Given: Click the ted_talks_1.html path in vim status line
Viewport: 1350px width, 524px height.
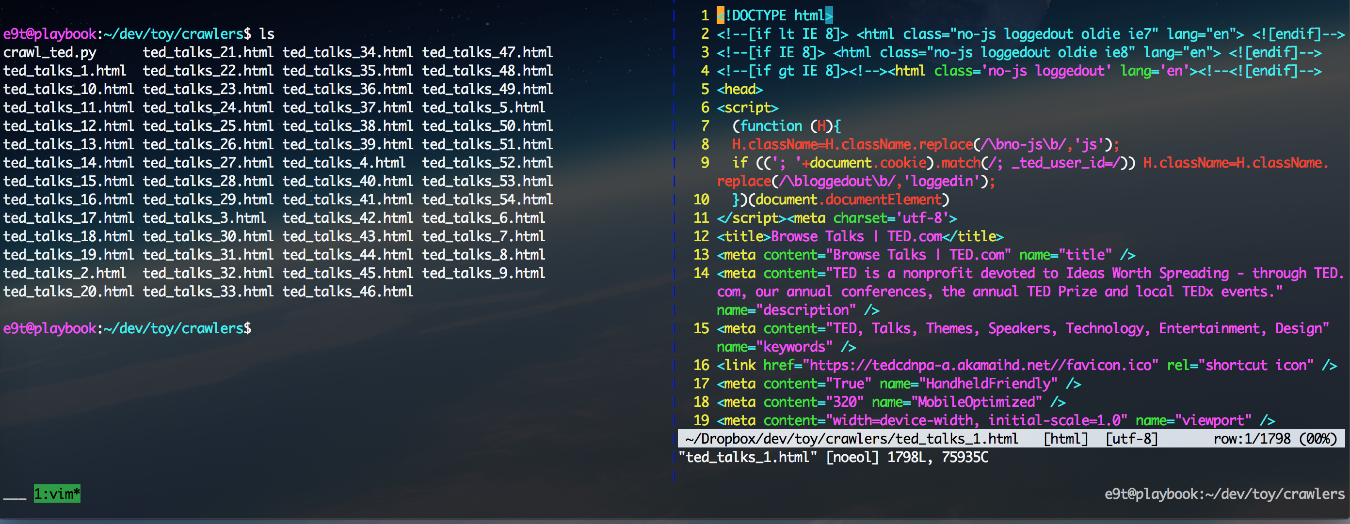Looking at the screenshot, I should 852,439.
